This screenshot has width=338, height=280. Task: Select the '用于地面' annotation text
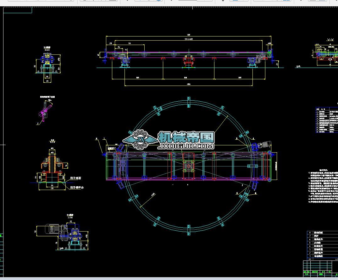(75, 178)
